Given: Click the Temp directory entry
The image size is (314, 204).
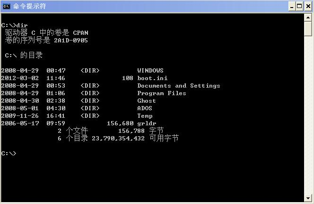Looking at the screenshot, I should pyautogui.click(x=145, y=116).
